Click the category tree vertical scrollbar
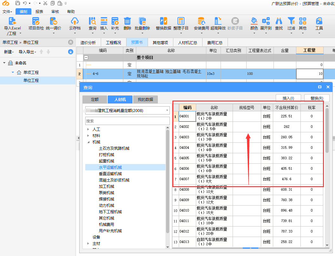The height and width of the screenshot is (256, 335). pos(167,181)
